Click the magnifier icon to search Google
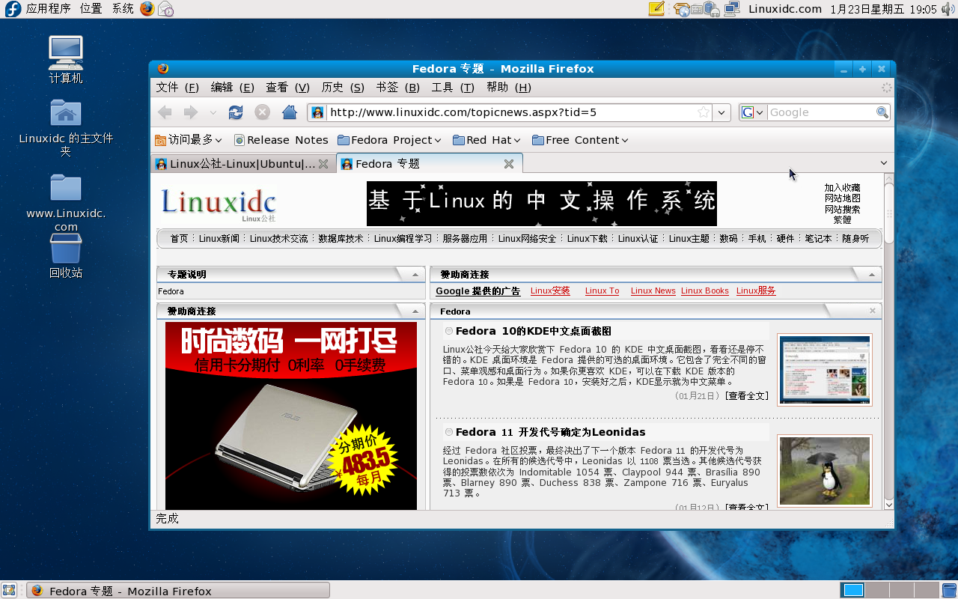This screenshot has height=599, width=958. click(882, 112)
